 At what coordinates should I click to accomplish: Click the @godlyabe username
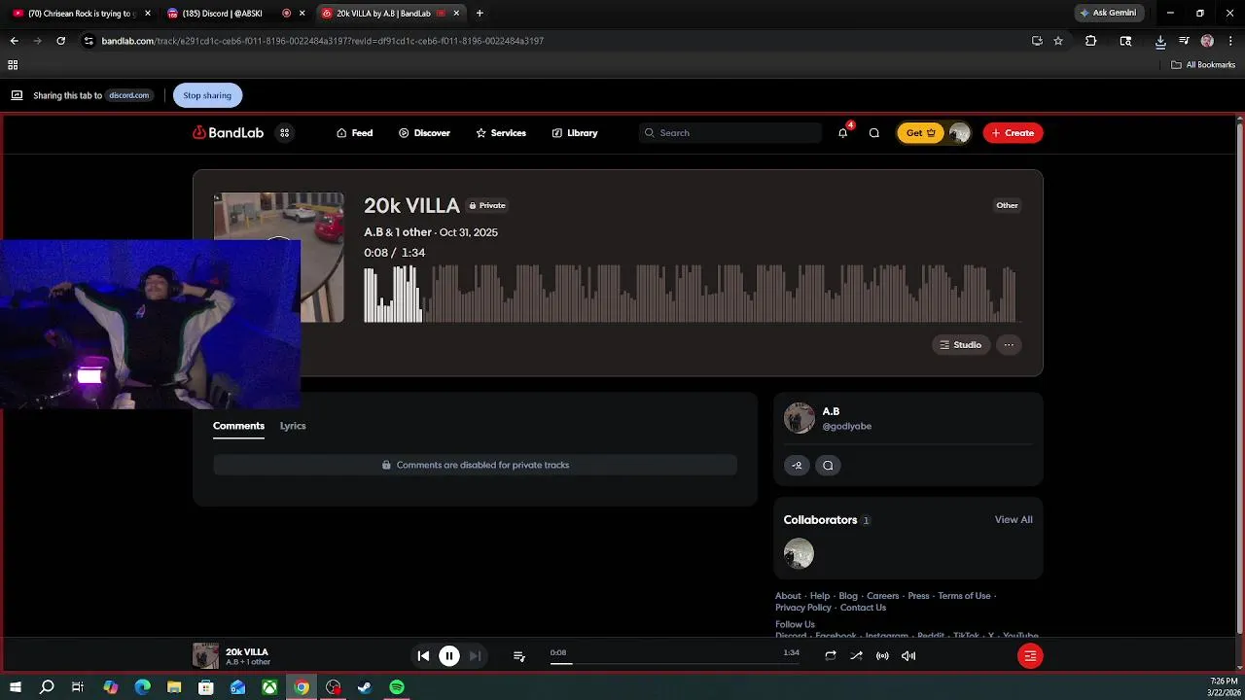pyautogui.click(x=847, y=426)
